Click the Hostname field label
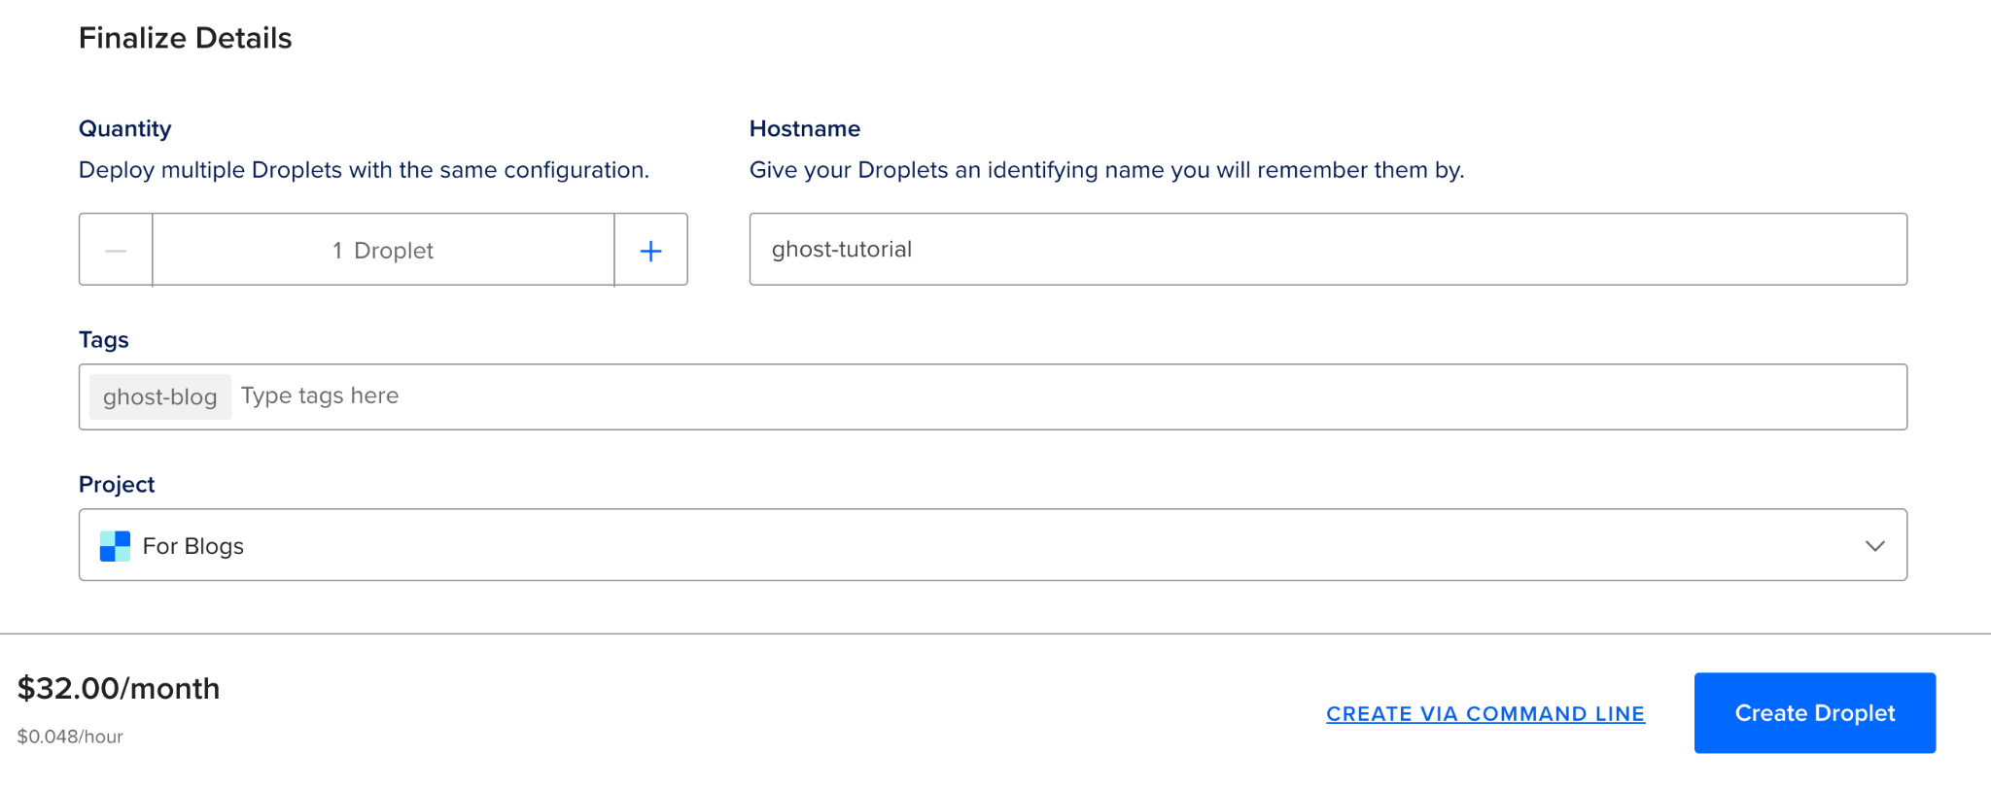 click(x=804, y=129)
